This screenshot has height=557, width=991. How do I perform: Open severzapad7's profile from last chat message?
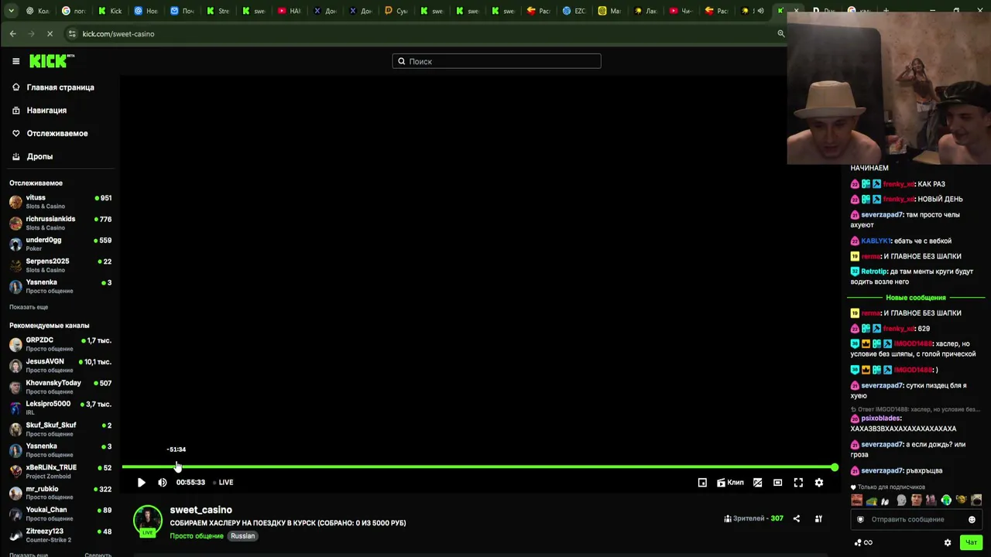tap(882, 471)
